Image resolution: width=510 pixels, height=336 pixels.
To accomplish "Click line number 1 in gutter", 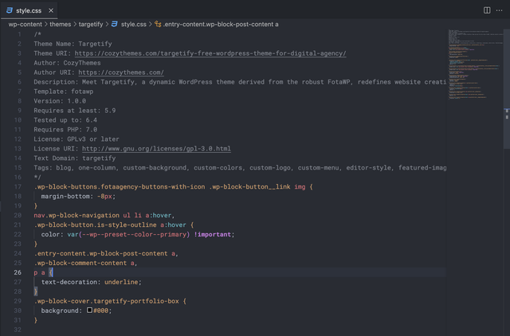I will click(x=19, y=34).
